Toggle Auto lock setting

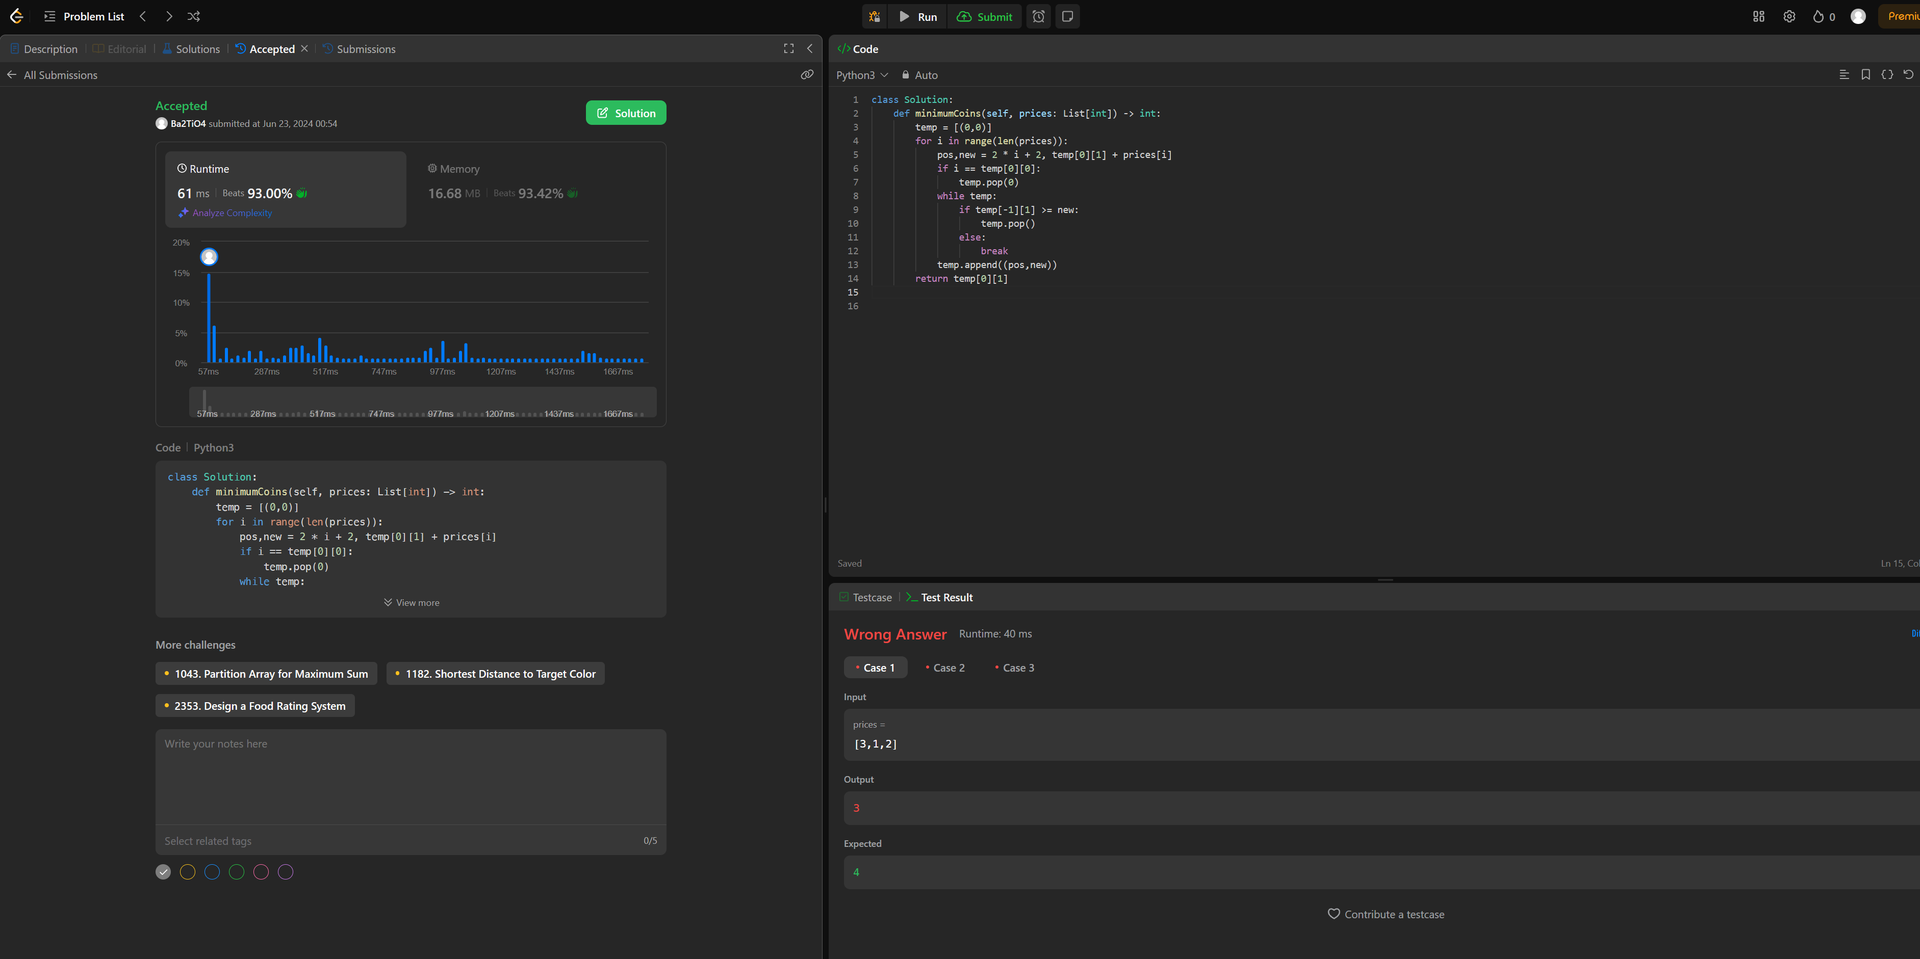pyautogui.click(x=920, y=75)
